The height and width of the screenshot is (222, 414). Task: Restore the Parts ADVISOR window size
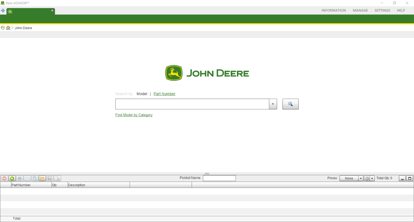394,3
